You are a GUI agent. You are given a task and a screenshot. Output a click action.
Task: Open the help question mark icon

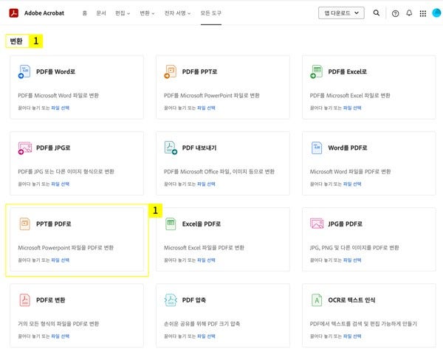(x=396, y=13)
